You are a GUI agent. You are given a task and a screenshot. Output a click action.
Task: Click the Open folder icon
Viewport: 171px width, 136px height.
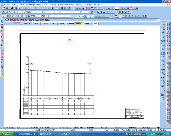coord(7,8)
